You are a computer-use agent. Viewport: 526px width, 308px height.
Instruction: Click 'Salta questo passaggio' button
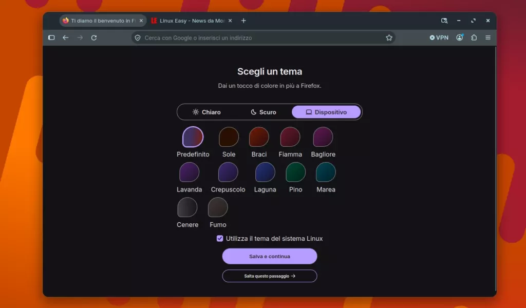(x=269, y=276)
